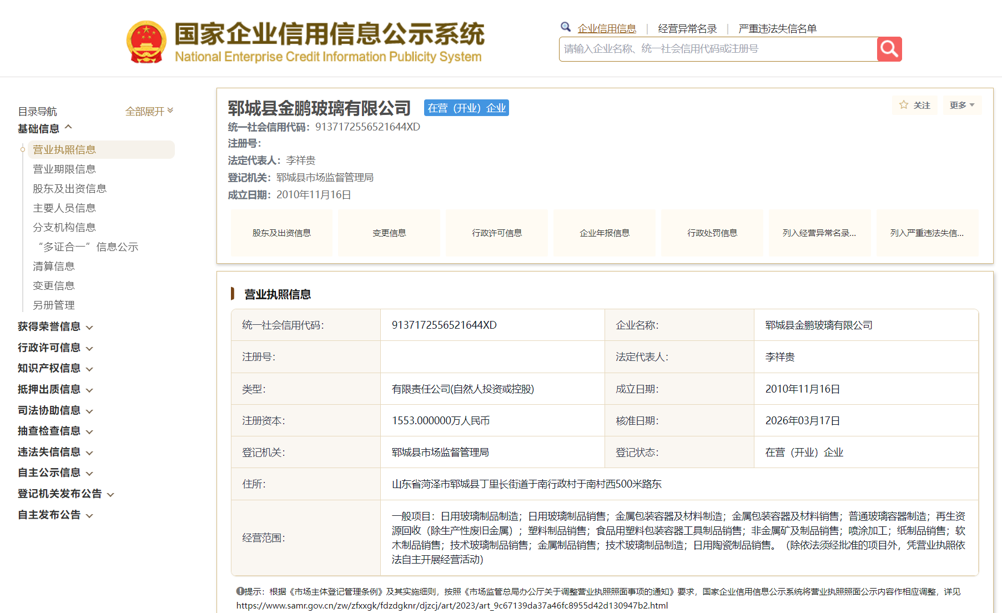Switch to the 经营异常名录 search tab
The image size is (1002, 613).
(687, 28)
